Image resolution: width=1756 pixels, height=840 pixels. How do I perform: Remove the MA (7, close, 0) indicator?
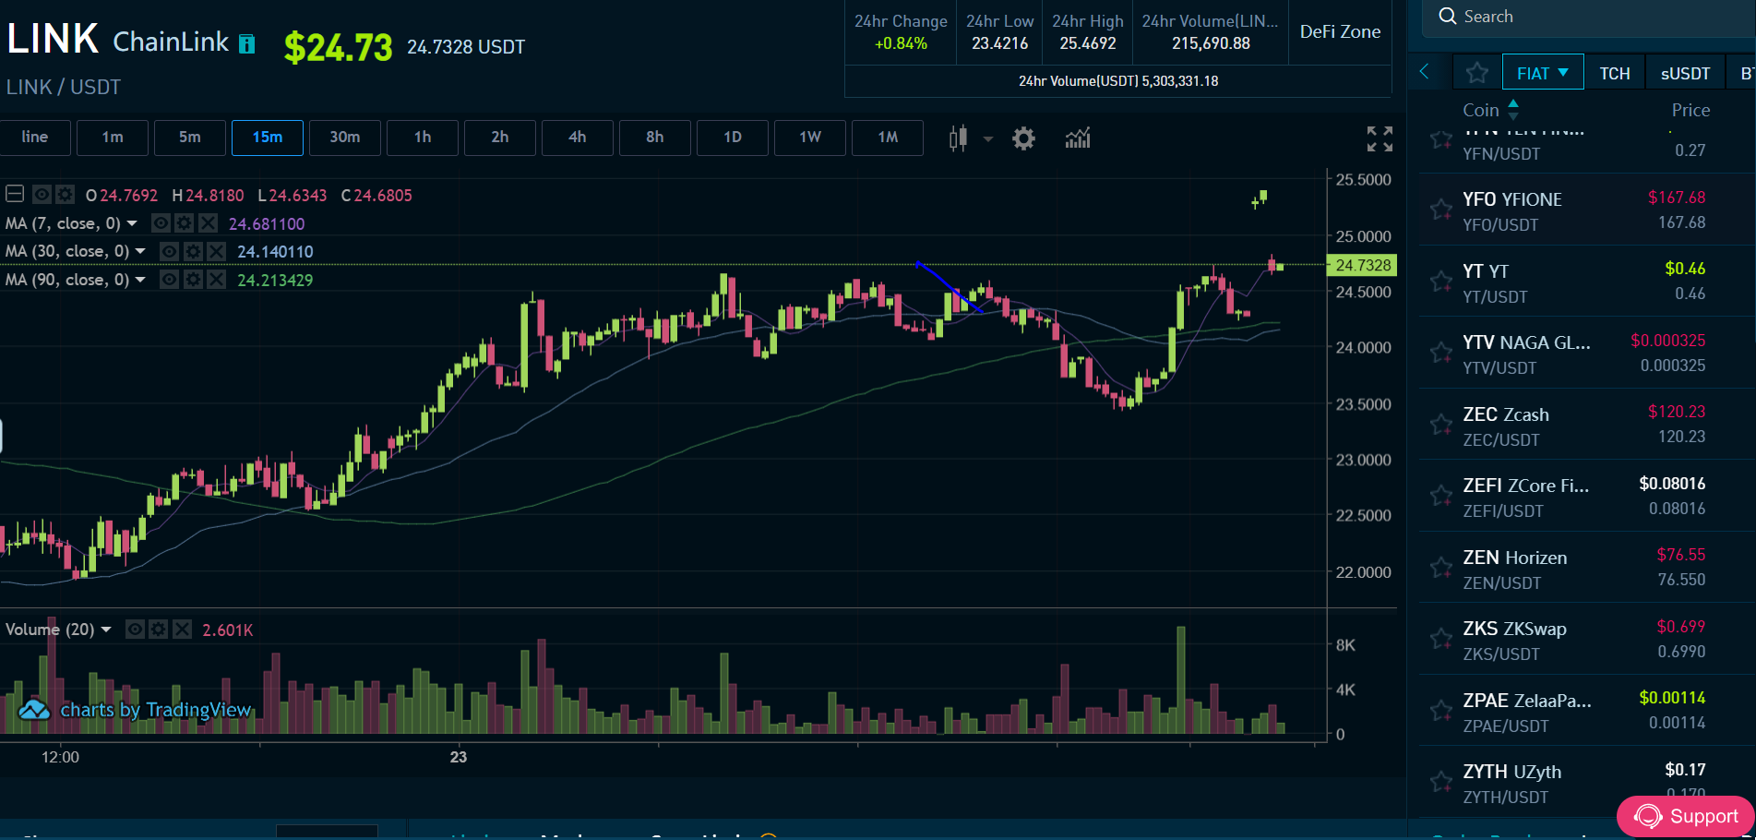point(209,223)
